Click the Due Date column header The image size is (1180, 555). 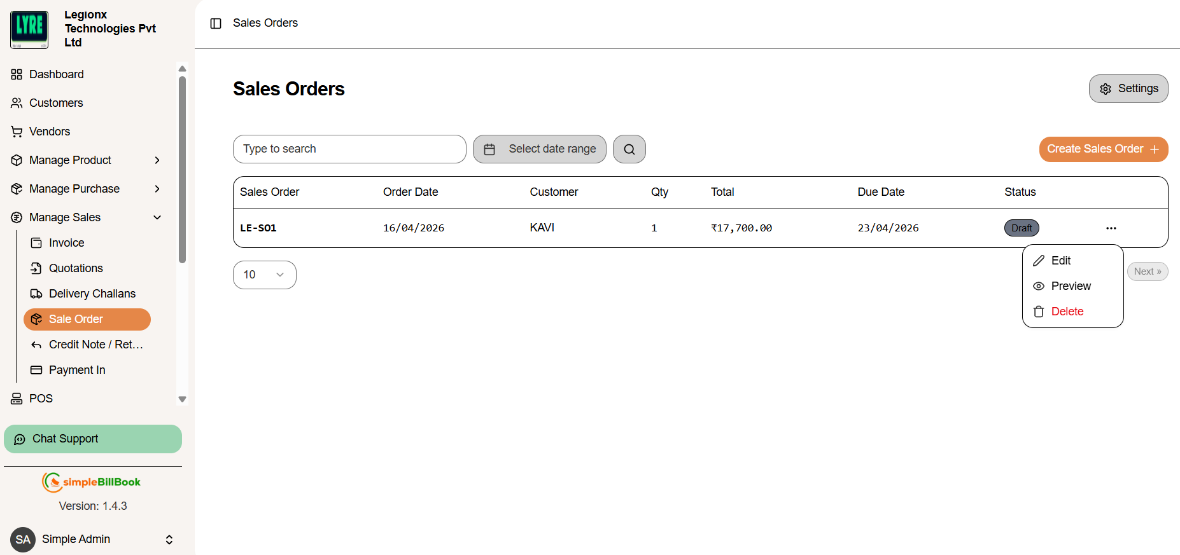tap(881, 192)
